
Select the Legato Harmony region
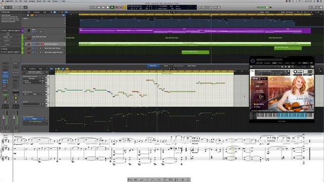(x=195, y=52)
